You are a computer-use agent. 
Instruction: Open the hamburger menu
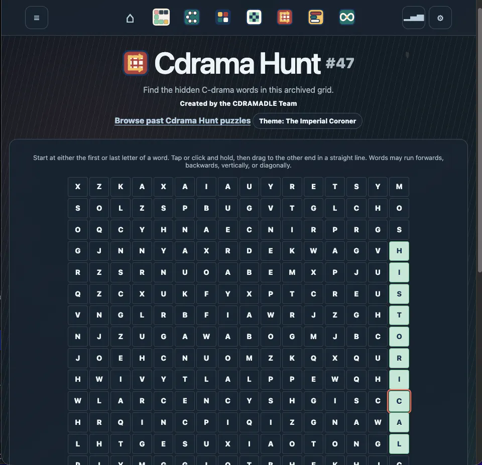pyautogui.click(x=37, y=18)
